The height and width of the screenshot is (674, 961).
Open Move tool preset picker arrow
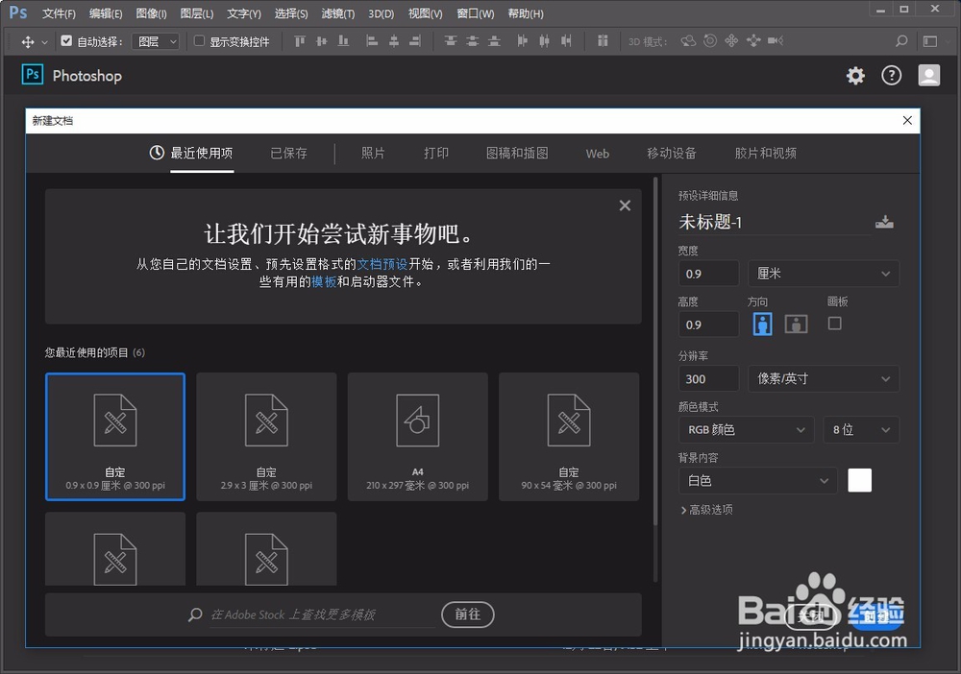44,42
